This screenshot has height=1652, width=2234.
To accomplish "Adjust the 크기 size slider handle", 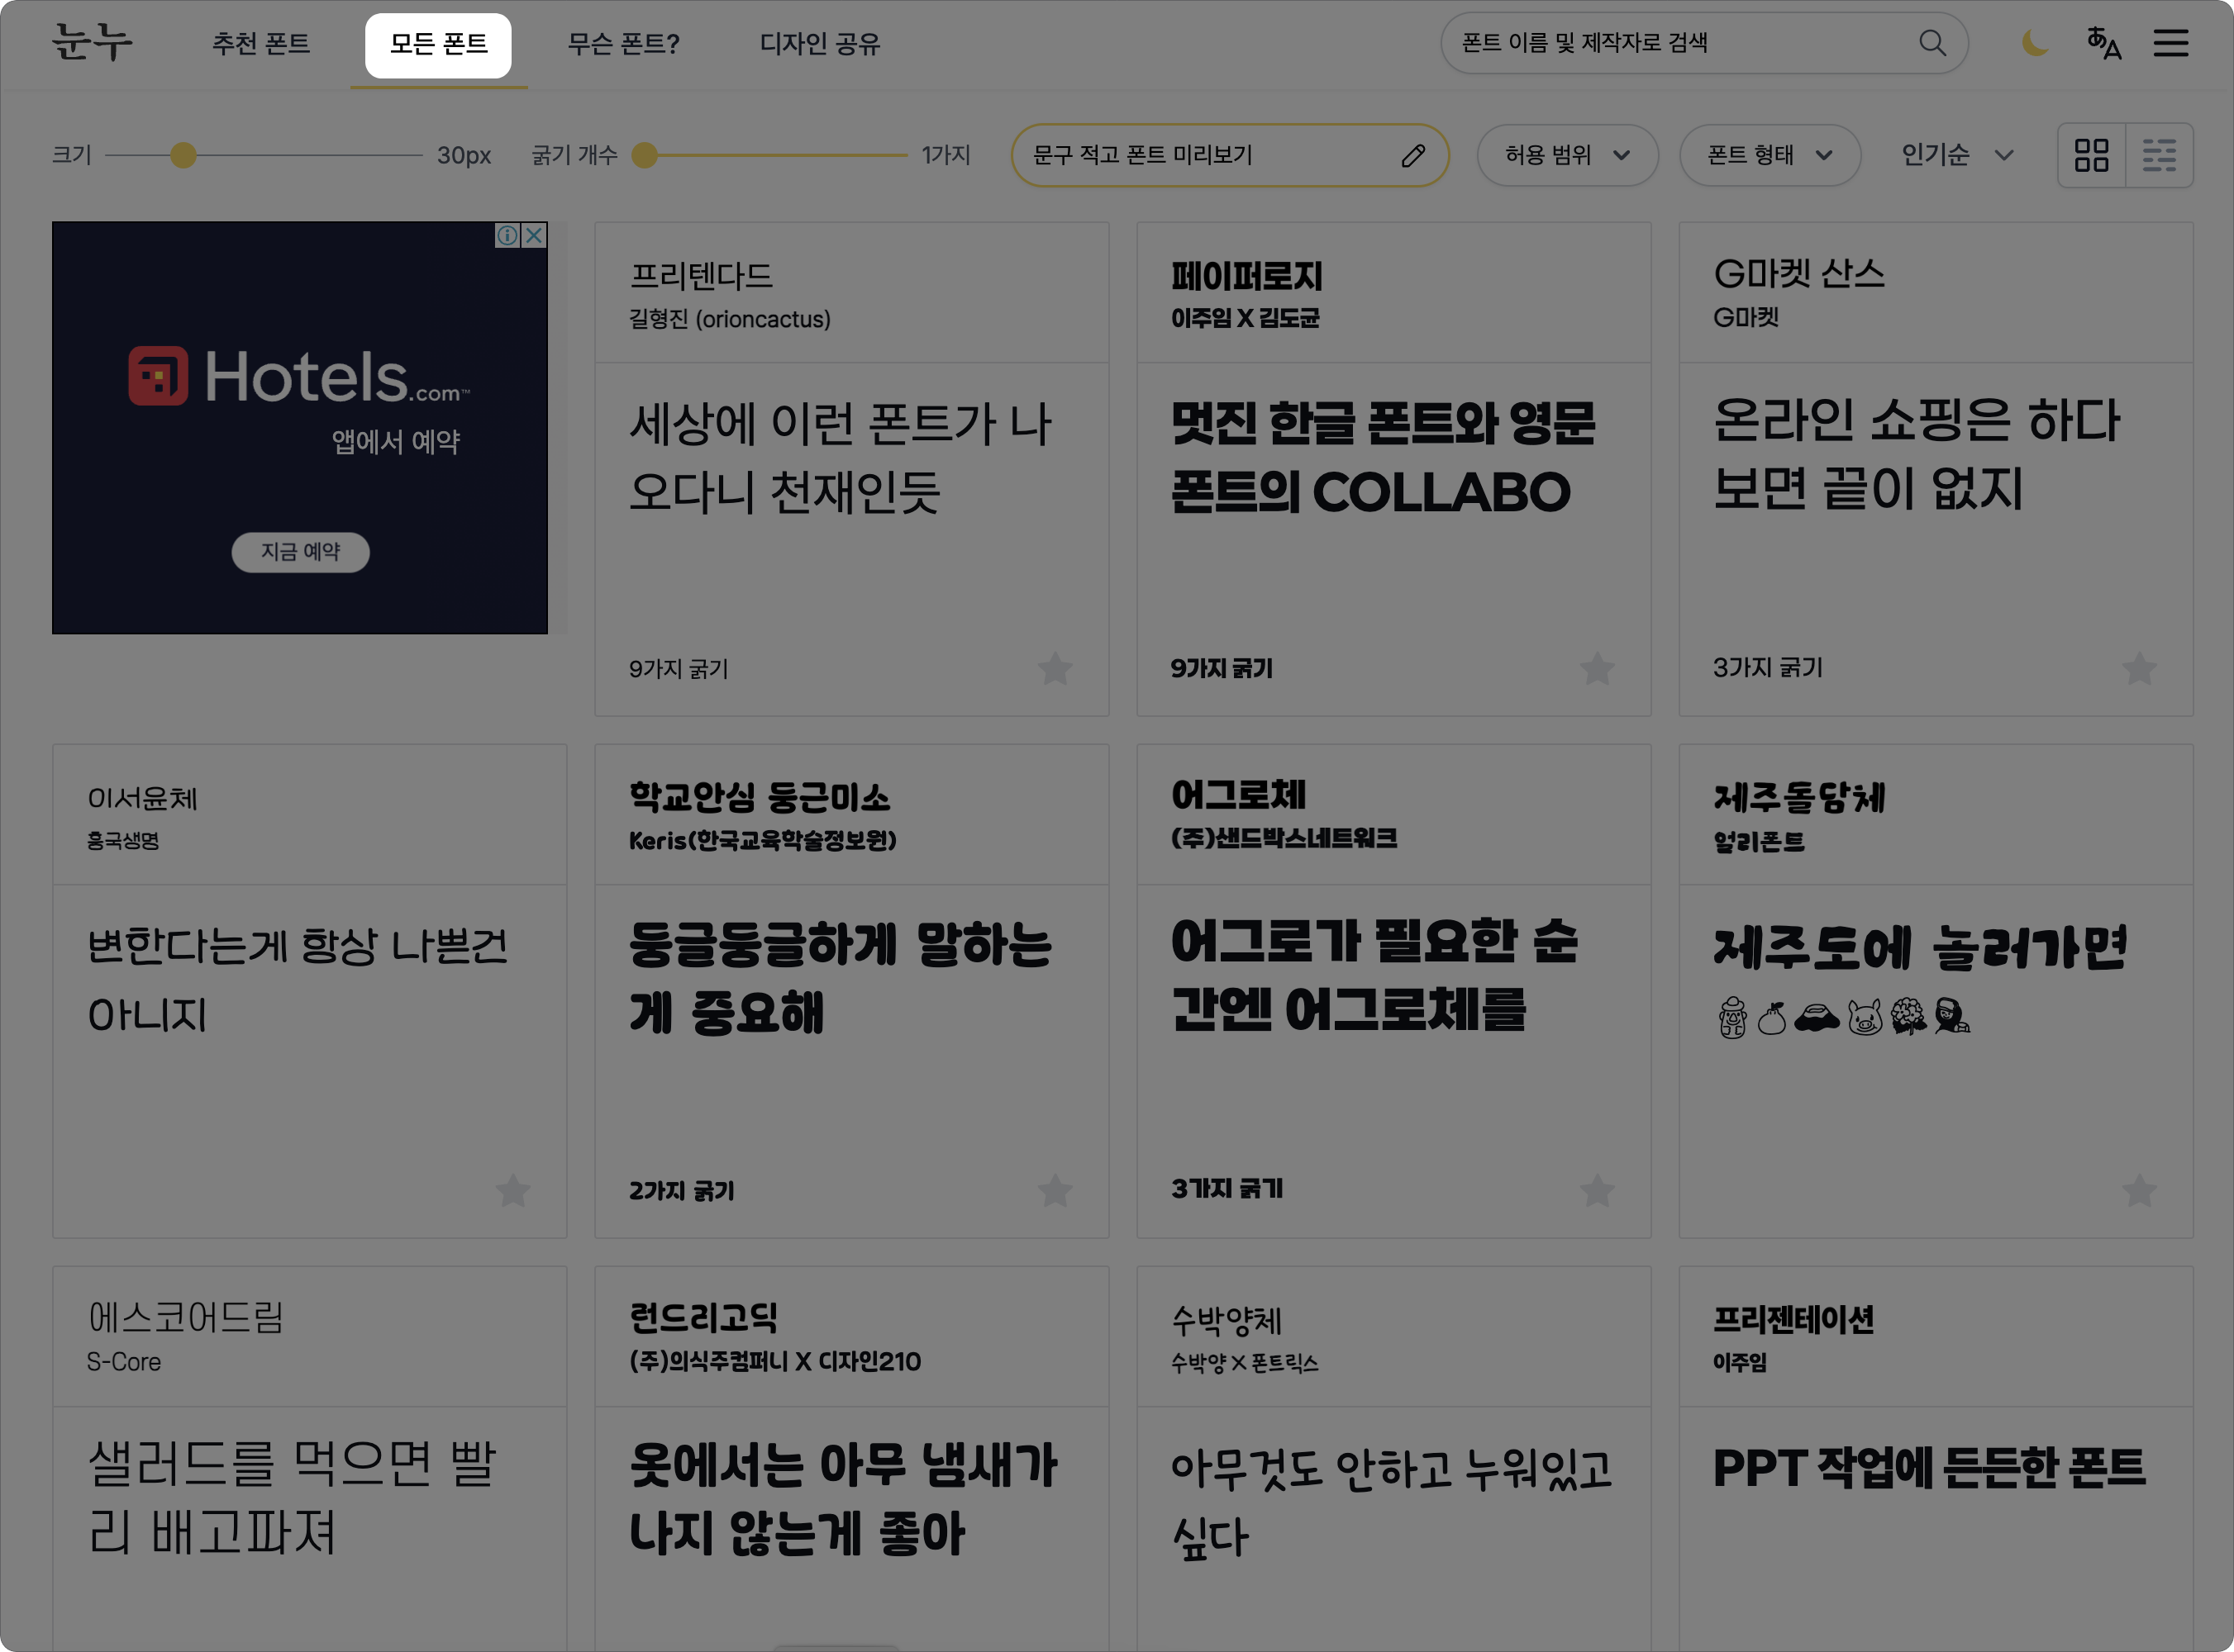I will tap(183, 155).
